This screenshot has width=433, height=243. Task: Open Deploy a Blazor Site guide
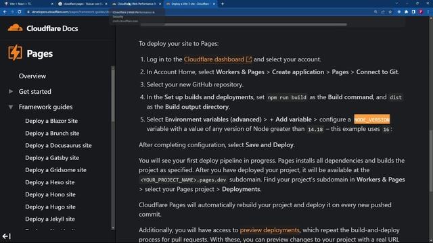coord(51,121)
